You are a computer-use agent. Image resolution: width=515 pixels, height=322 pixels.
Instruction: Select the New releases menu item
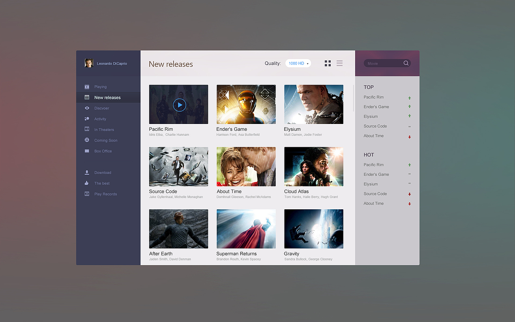pos(108,97)
